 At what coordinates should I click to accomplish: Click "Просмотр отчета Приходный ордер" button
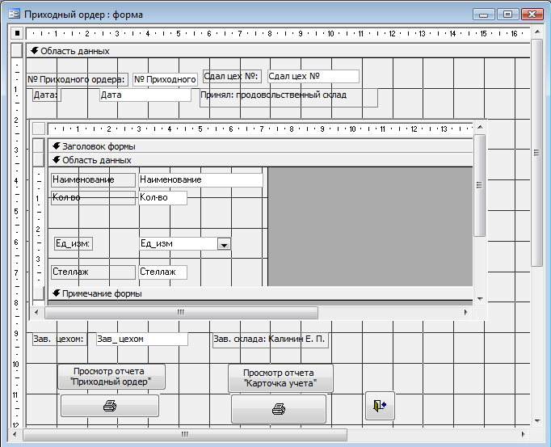[111, 377]
